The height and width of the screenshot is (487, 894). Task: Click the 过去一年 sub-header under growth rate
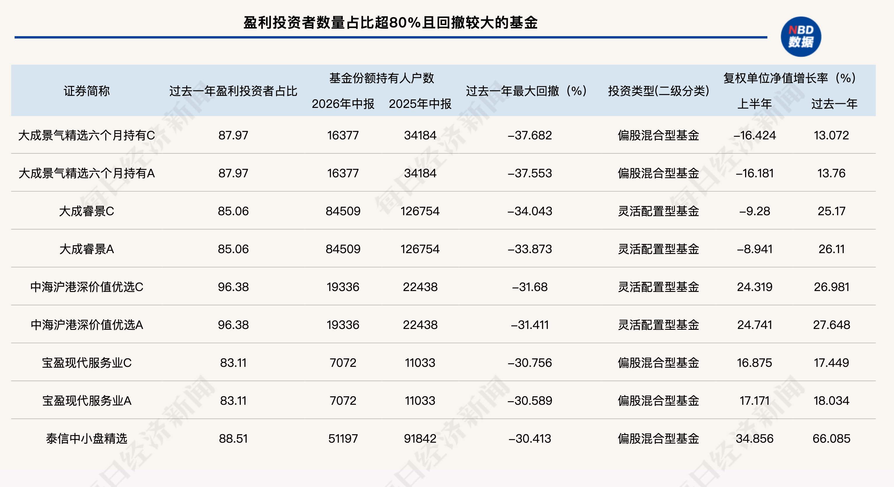pyautogui.click(x=834, y=104)
